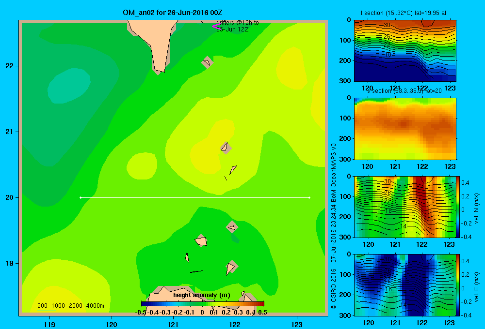
Task: Click the vel. E vertical color bar
Action: 458,284
